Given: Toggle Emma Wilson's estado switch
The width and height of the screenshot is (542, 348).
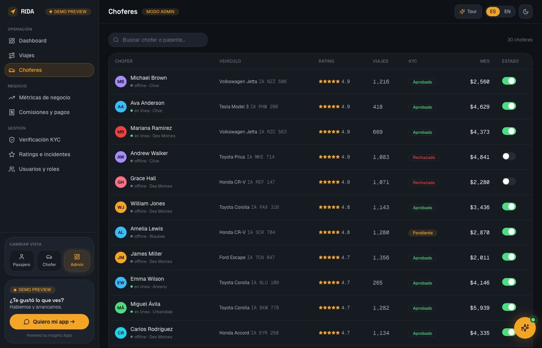Looking at the screenshot, I should click(509, 282).
